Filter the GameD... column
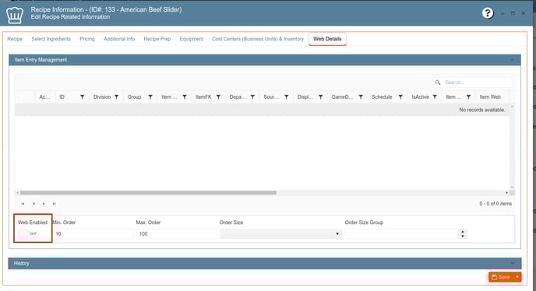536x291 pixels. (x=360, y=97)
